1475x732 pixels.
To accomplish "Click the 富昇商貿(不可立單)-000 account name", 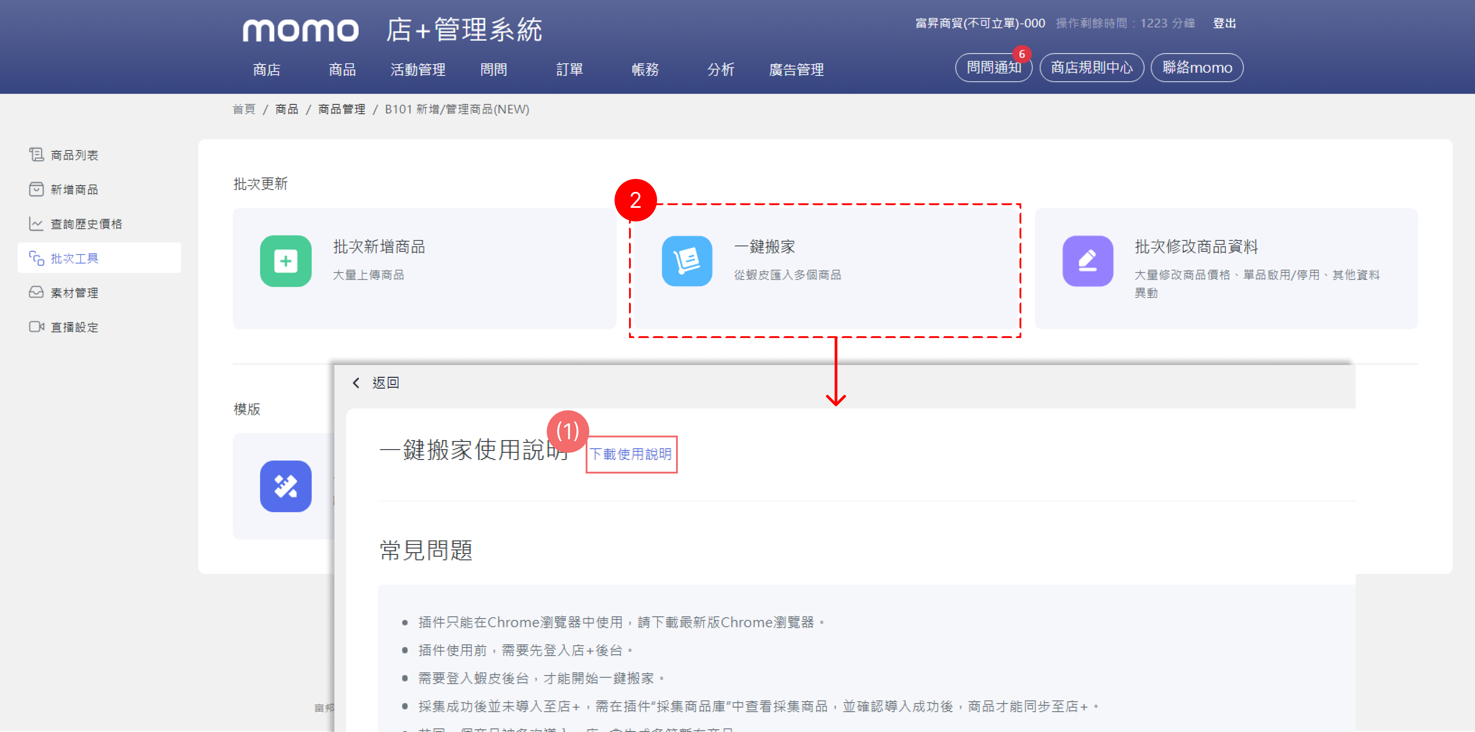I will tap(980, 23).
